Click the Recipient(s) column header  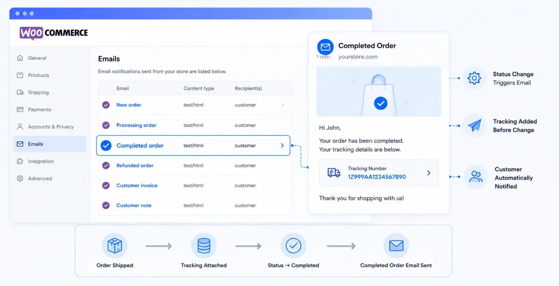point(248,88)
